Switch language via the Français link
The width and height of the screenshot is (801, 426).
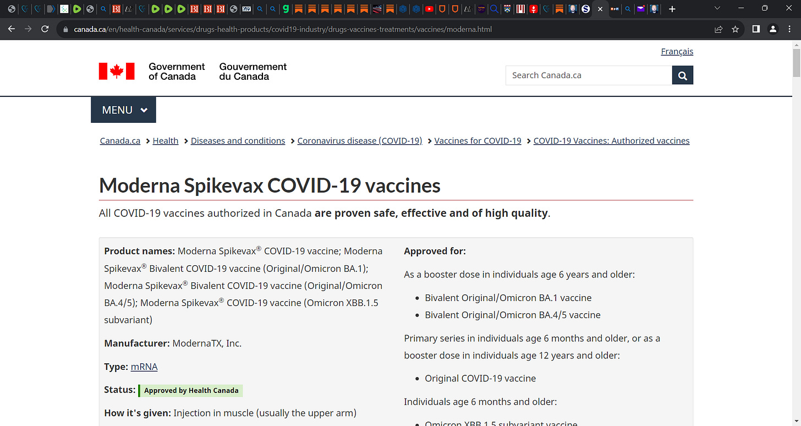point(677,51)
